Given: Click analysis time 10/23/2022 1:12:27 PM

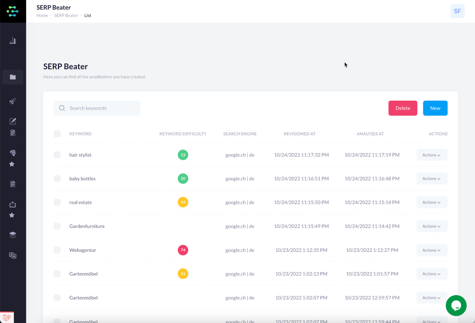Looking at the screenshot, I should (x=372, y=250).
